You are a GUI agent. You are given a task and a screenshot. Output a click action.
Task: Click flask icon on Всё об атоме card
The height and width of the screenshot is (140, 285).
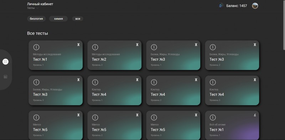[x=255, y=115]
